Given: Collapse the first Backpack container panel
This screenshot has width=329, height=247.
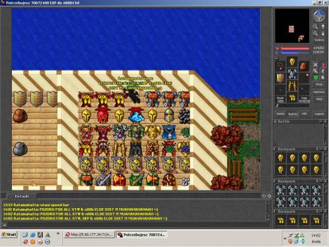Looking at the screenshot, I should pyautogui.click(x=322, y=149).
